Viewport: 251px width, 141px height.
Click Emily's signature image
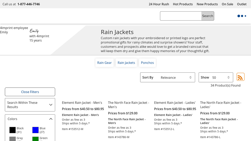pyautogui.click(x=34, y=31)
